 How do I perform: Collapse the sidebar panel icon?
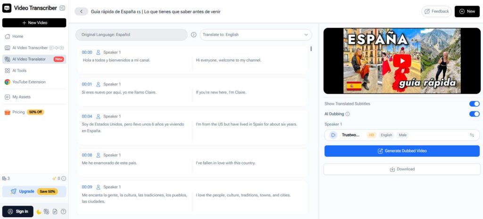tap(62, 8)
